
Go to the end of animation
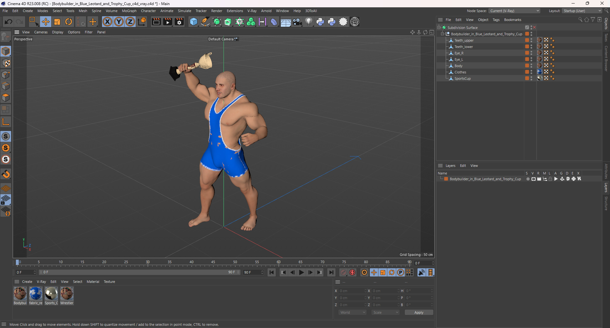(x=331, y=272)
